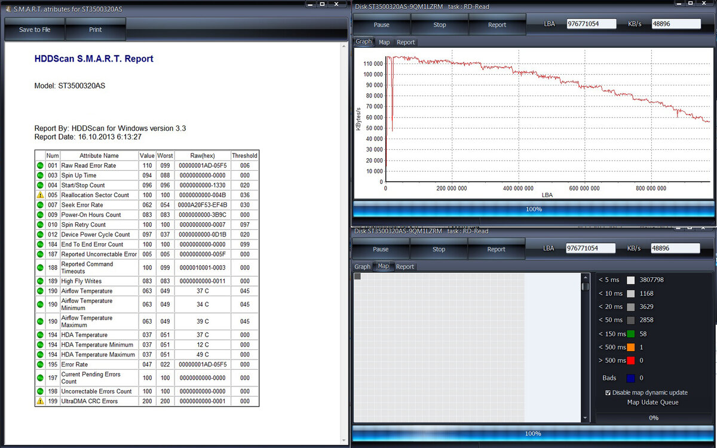Viewport: 717px width, 448px height.
Task: Click green icon for HDA Temperature Maximum
Action: pyautogui.click(x=40, y=354)
